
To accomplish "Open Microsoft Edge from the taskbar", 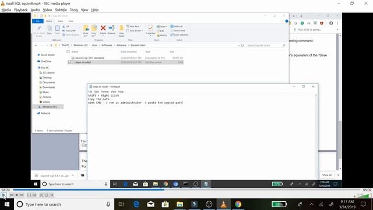I will click(136, 204).
